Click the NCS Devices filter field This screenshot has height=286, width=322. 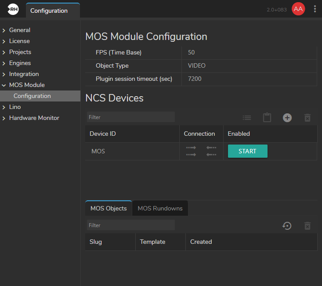[130, 117]
